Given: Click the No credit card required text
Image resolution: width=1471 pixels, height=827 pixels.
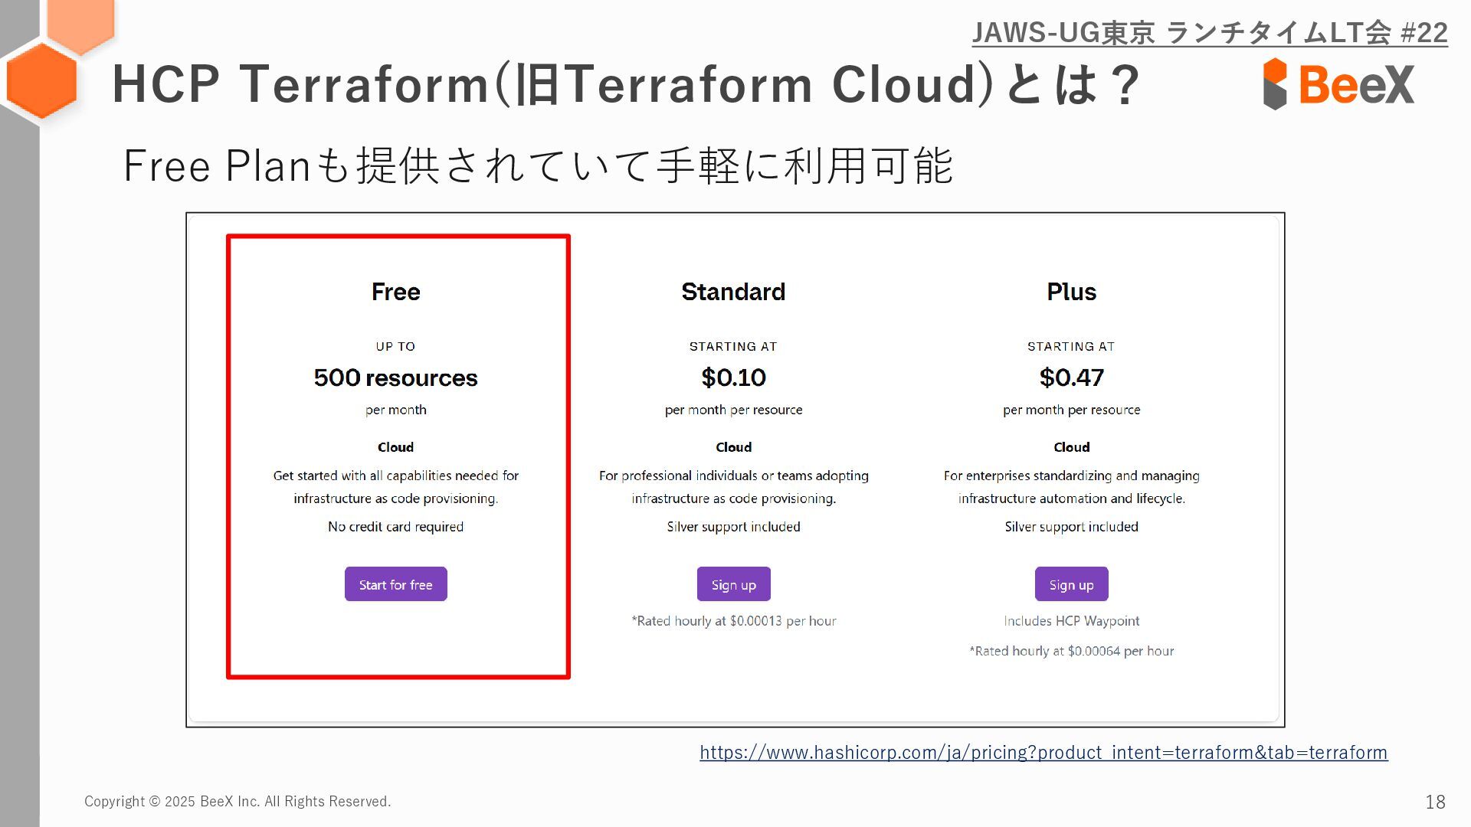Looking at the screenshot, I should [395, 527].
